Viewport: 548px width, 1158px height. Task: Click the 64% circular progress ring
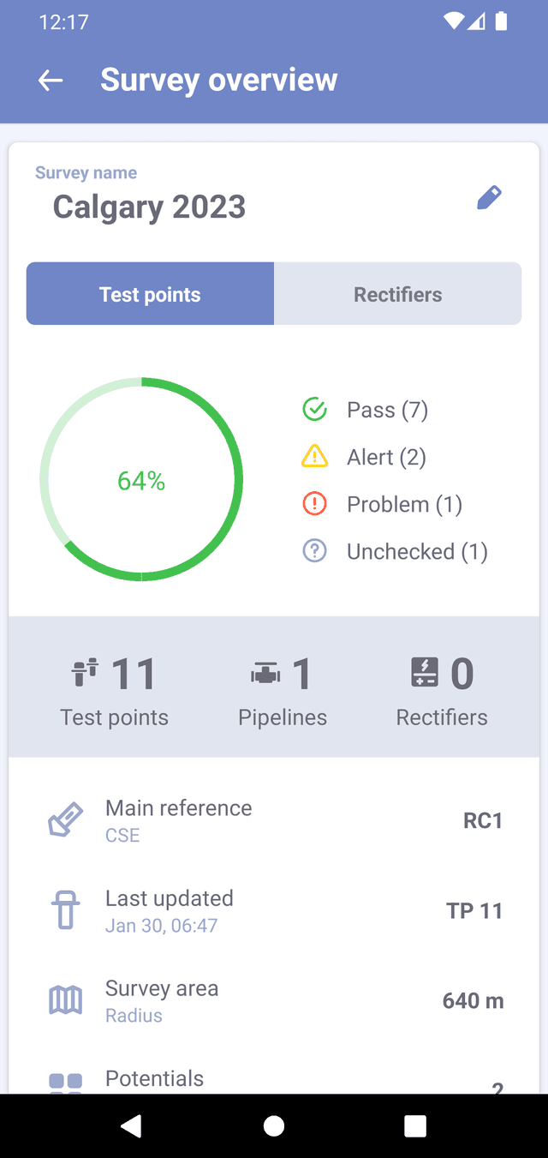click(141, 480)
